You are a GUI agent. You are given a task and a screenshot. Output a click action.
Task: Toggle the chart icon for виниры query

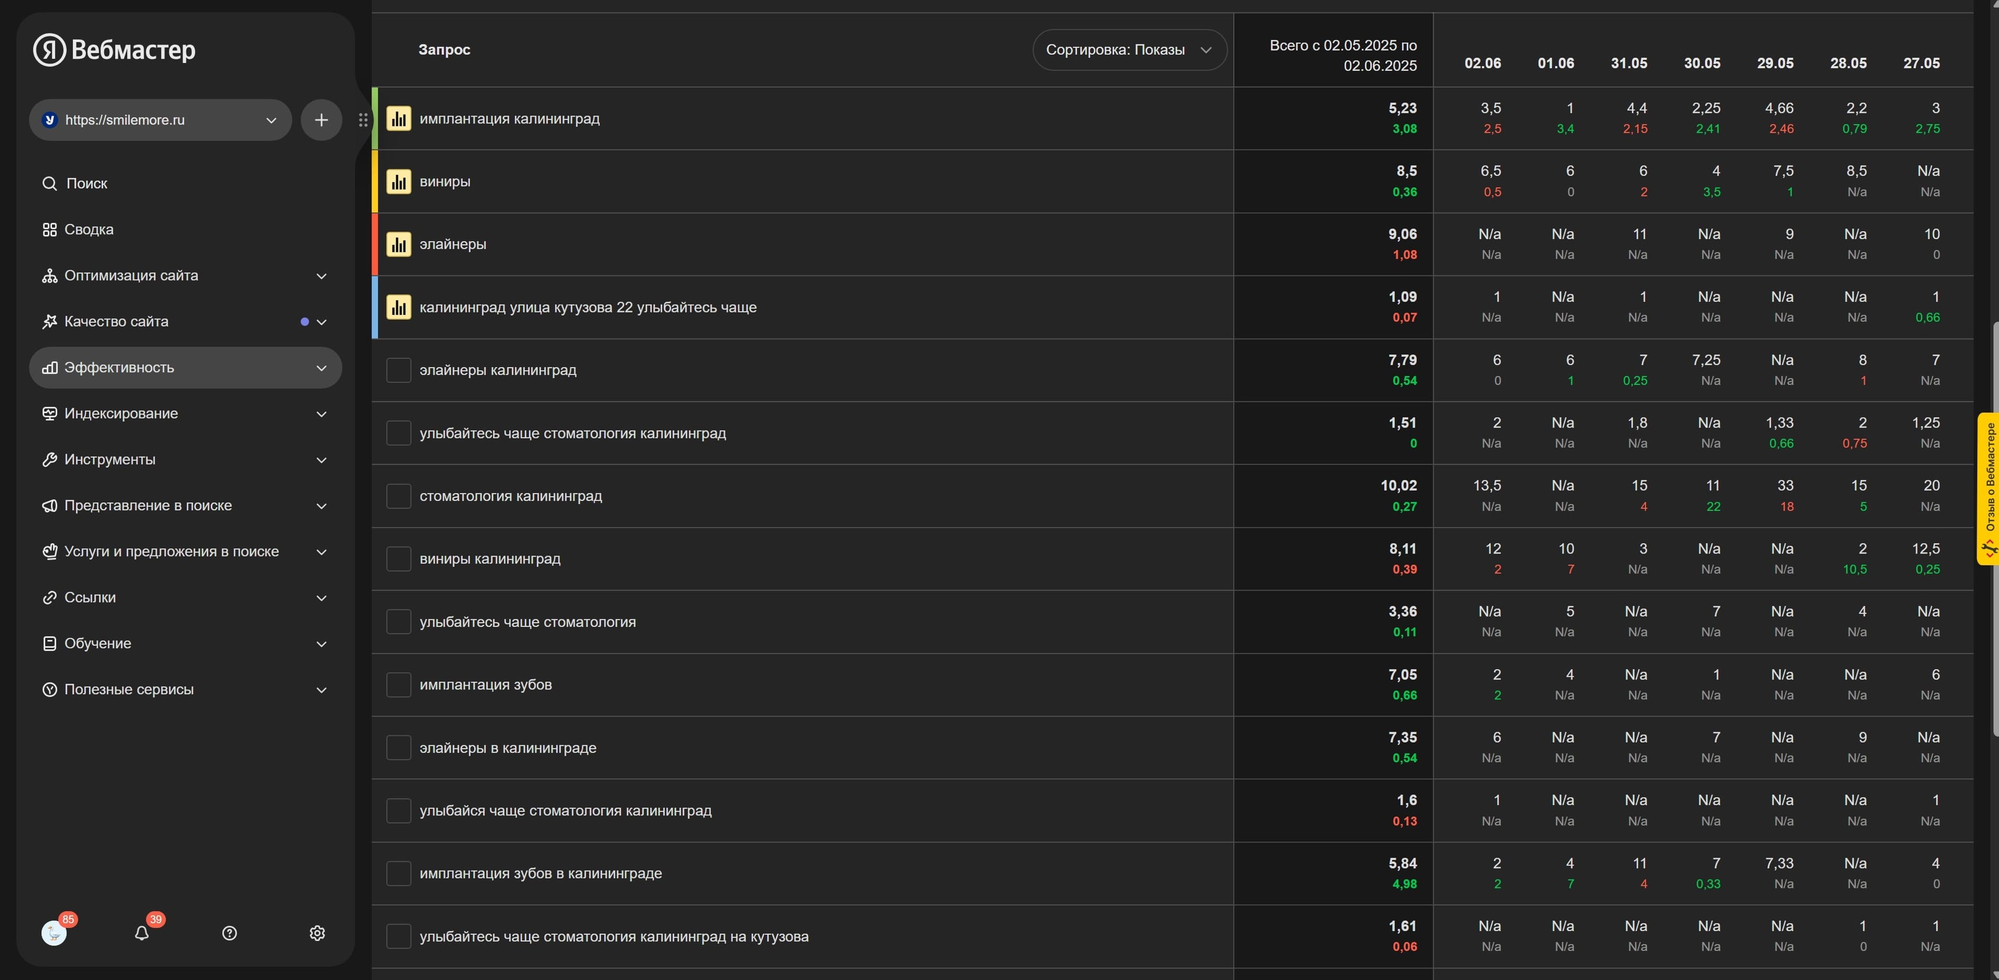pyautogui.click(x=398, y=182)
